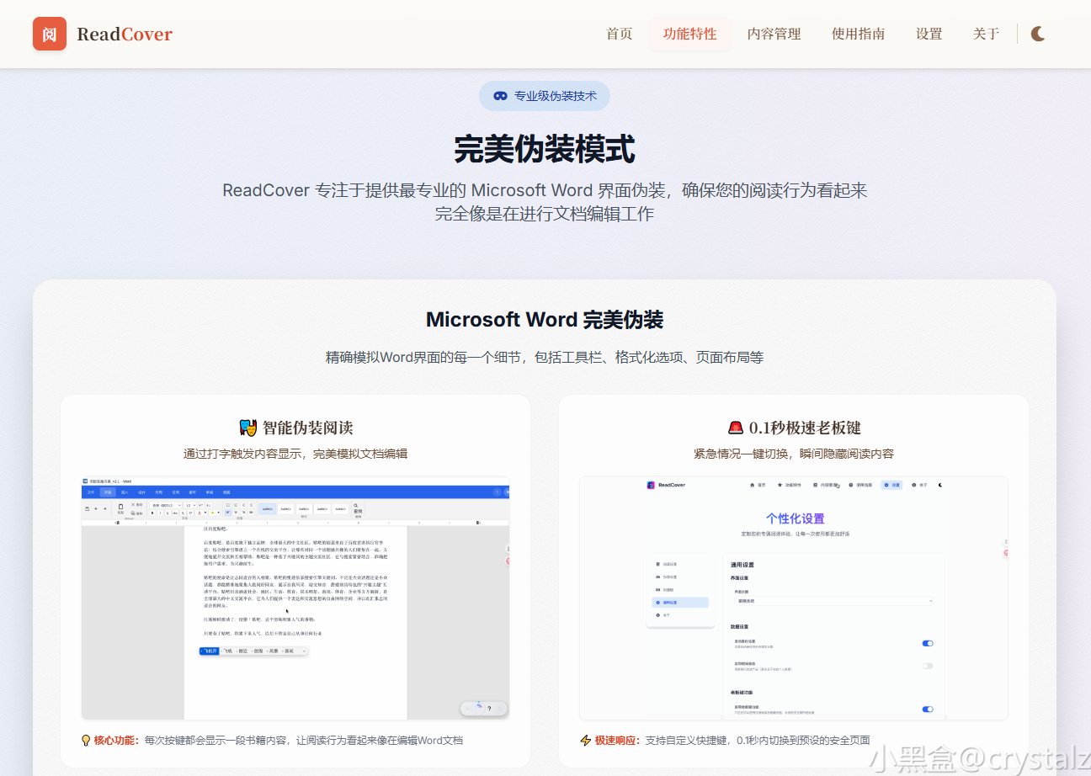Click the 核心功能 label

[x=116, y=741]
